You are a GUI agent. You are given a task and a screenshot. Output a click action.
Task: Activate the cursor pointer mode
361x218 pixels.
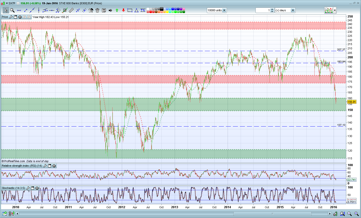6,10
